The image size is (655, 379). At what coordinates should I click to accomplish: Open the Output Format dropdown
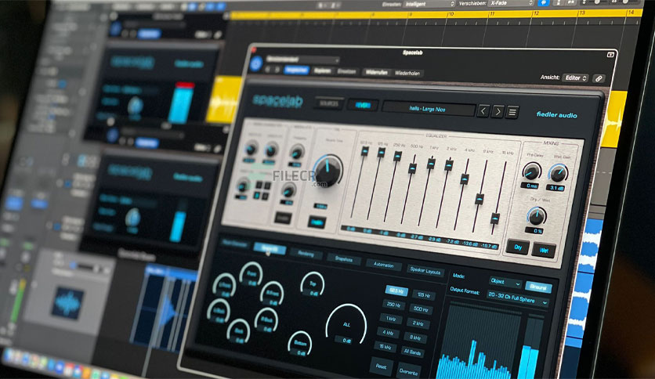coord(517,298)
